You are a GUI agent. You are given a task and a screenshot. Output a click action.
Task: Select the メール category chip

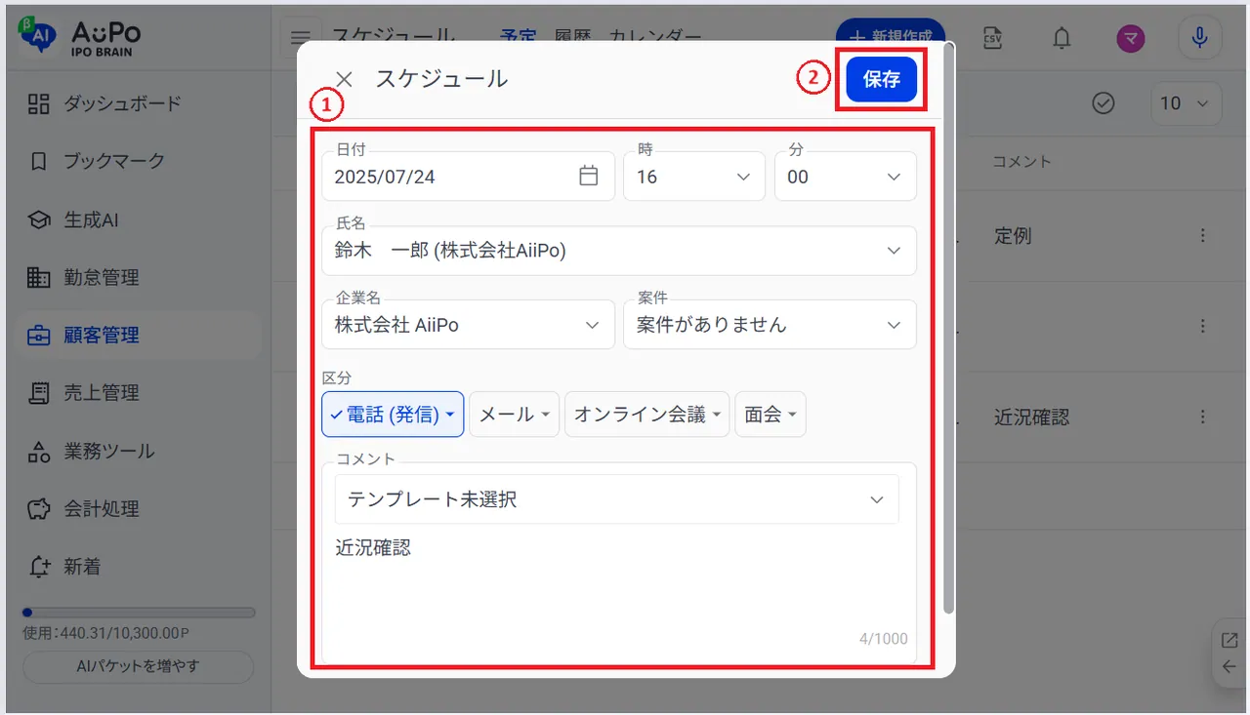(x=515, y=415)
